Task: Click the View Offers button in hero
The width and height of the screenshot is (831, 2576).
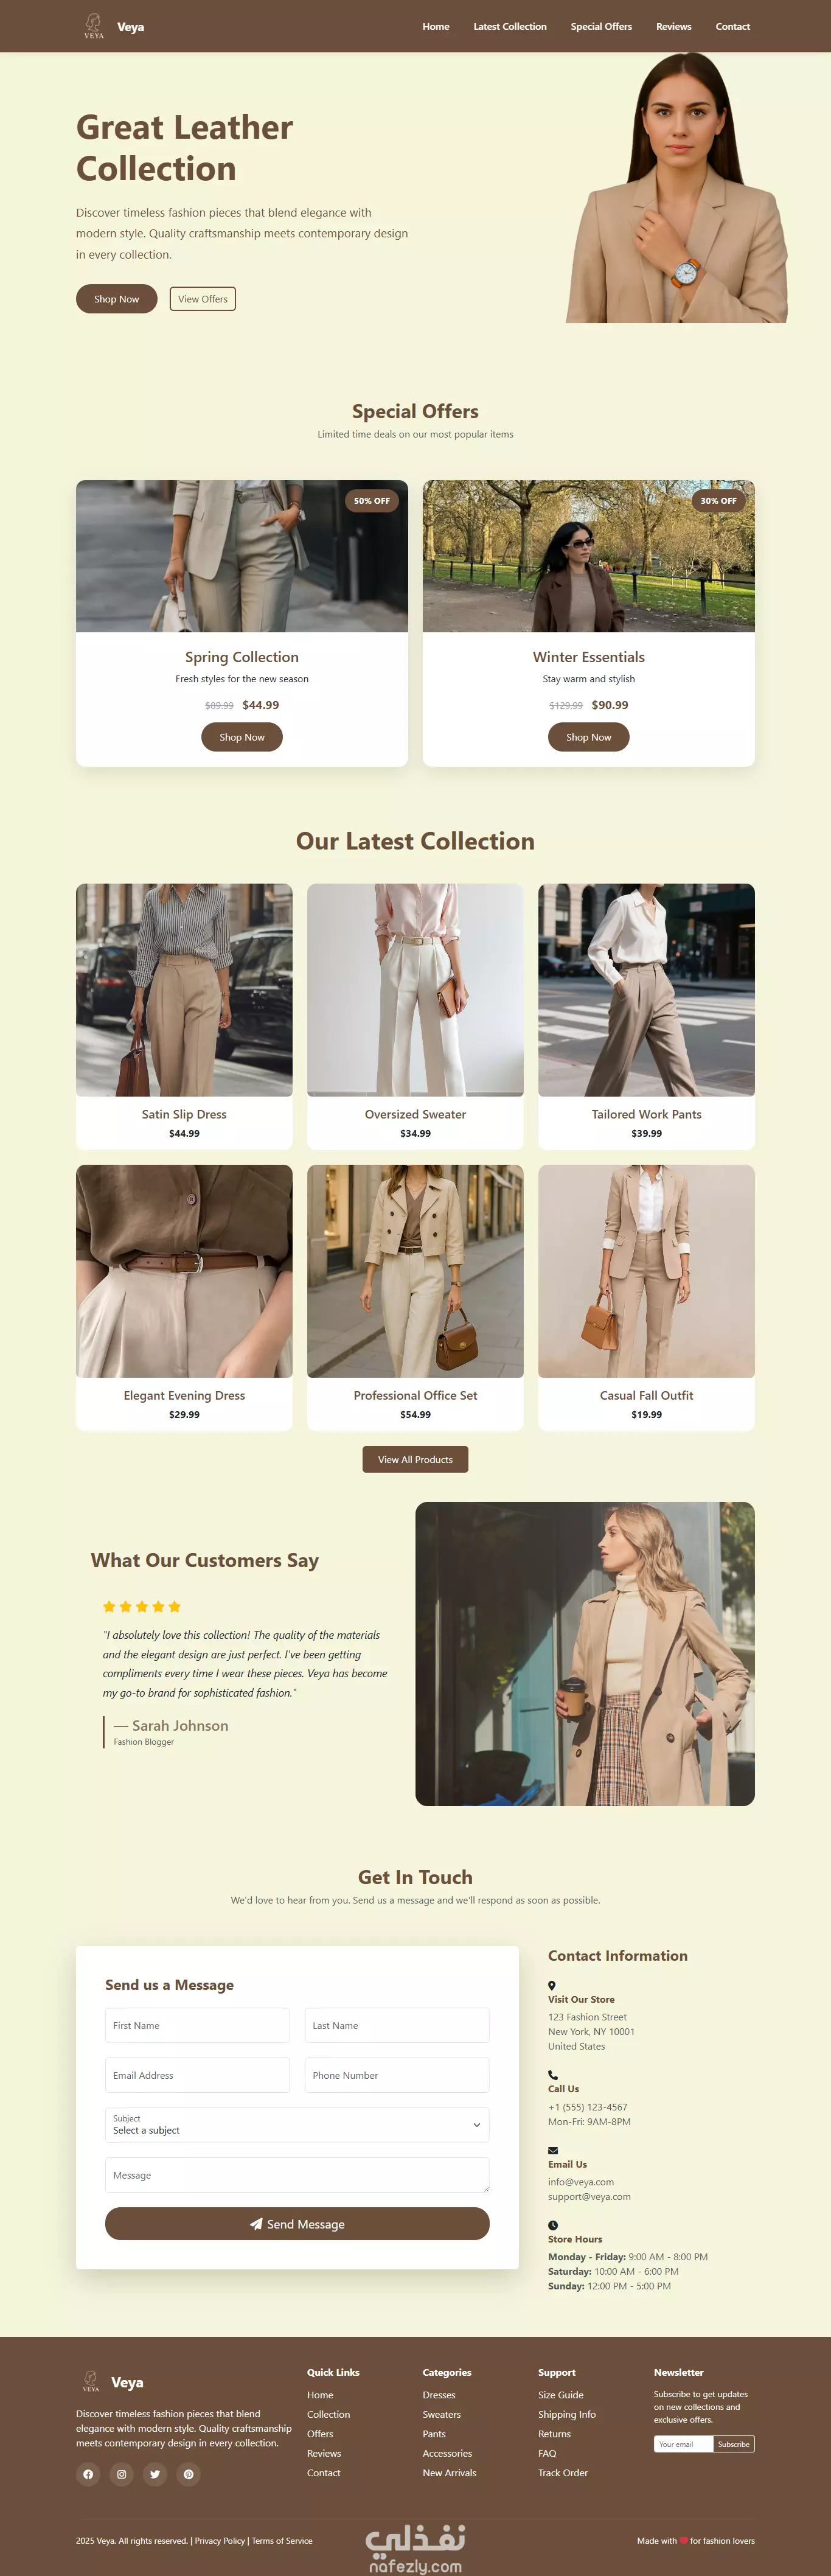Action: (203, 299)
